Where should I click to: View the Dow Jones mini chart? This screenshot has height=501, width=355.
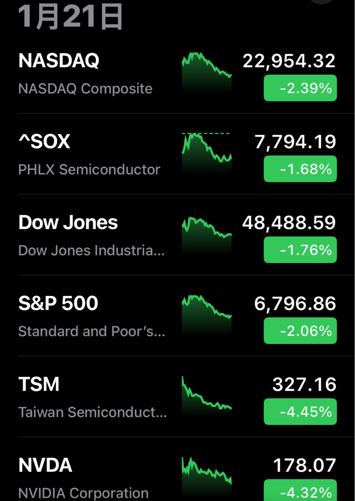pyautogui.click(x=207, y=234)
